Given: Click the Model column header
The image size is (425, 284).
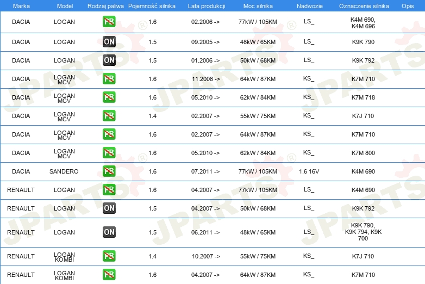Looking at the screenshot, I should pos(65,6).
